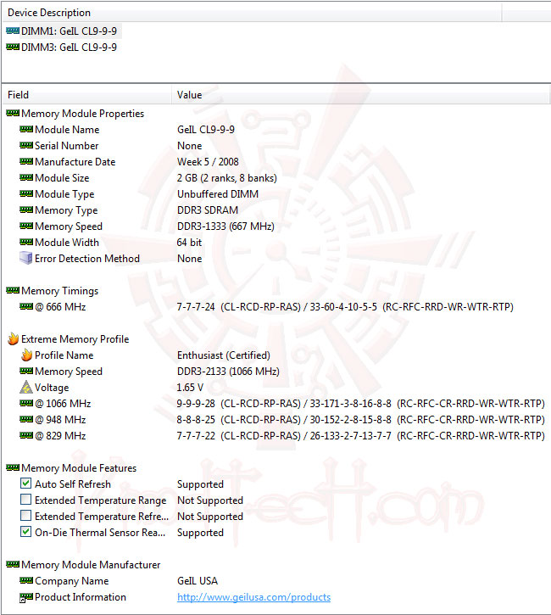Click the Memory Type row icon
551x615 pixels.
pos(26,210)
